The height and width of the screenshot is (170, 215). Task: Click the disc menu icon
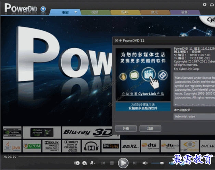tap(77, 163)
